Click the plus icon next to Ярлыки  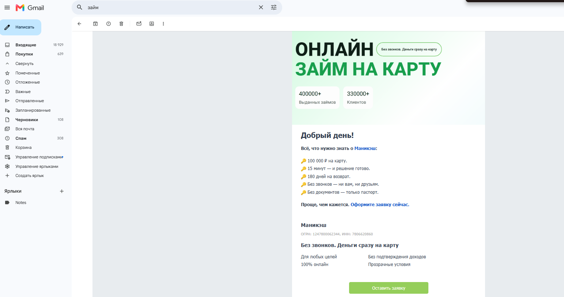(x=62, y=191)
